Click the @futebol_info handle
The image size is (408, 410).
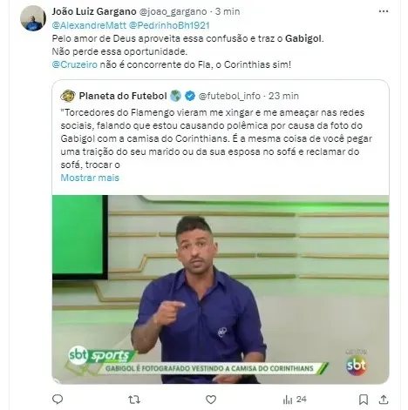pyautogui.click(x=229, y=96)
